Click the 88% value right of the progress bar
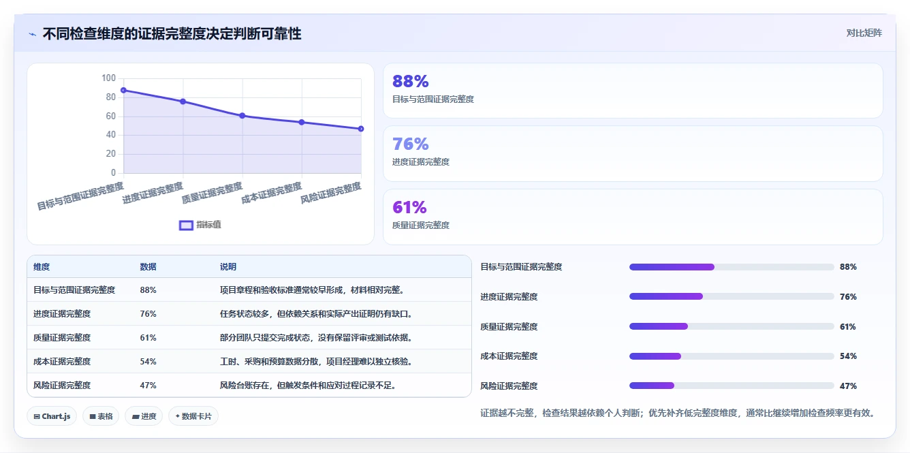The width and height of the screenshot is (910, 453). tap(848, 267)
